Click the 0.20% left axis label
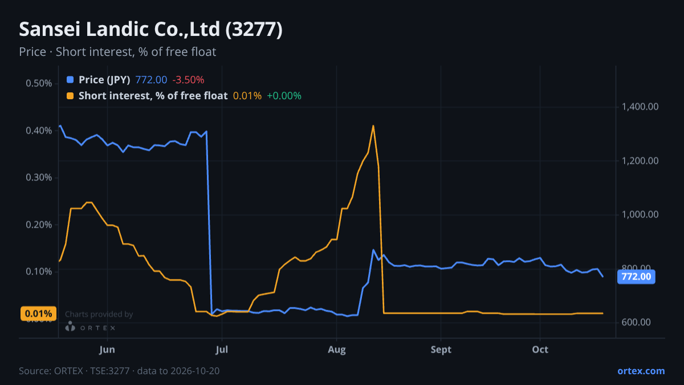 pyautogui.click(x=39, y=224)
